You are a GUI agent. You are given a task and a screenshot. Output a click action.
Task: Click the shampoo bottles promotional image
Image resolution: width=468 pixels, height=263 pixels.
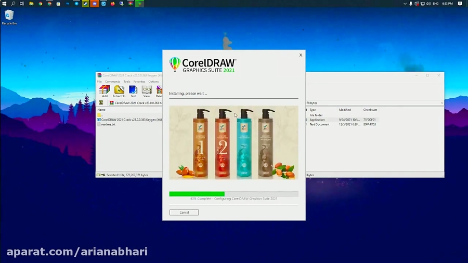coord(233,142)
